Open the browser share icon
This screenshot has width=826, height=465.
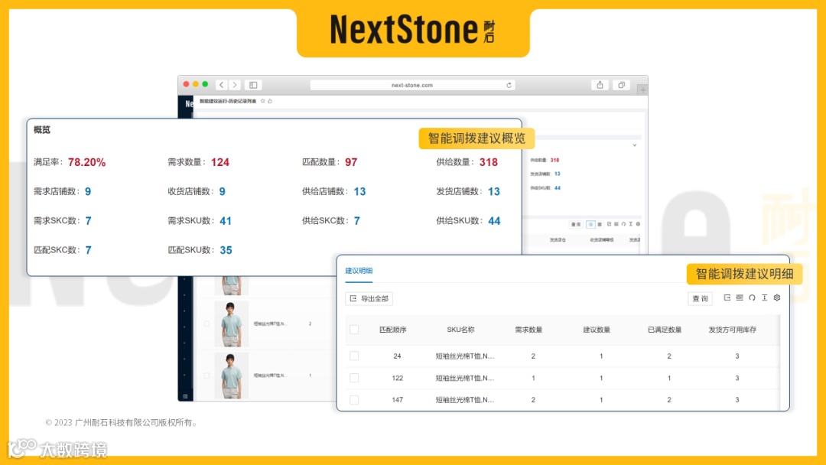point(600,85)
